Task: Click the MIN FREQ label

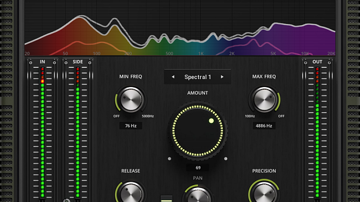Action: pos(130,77)
